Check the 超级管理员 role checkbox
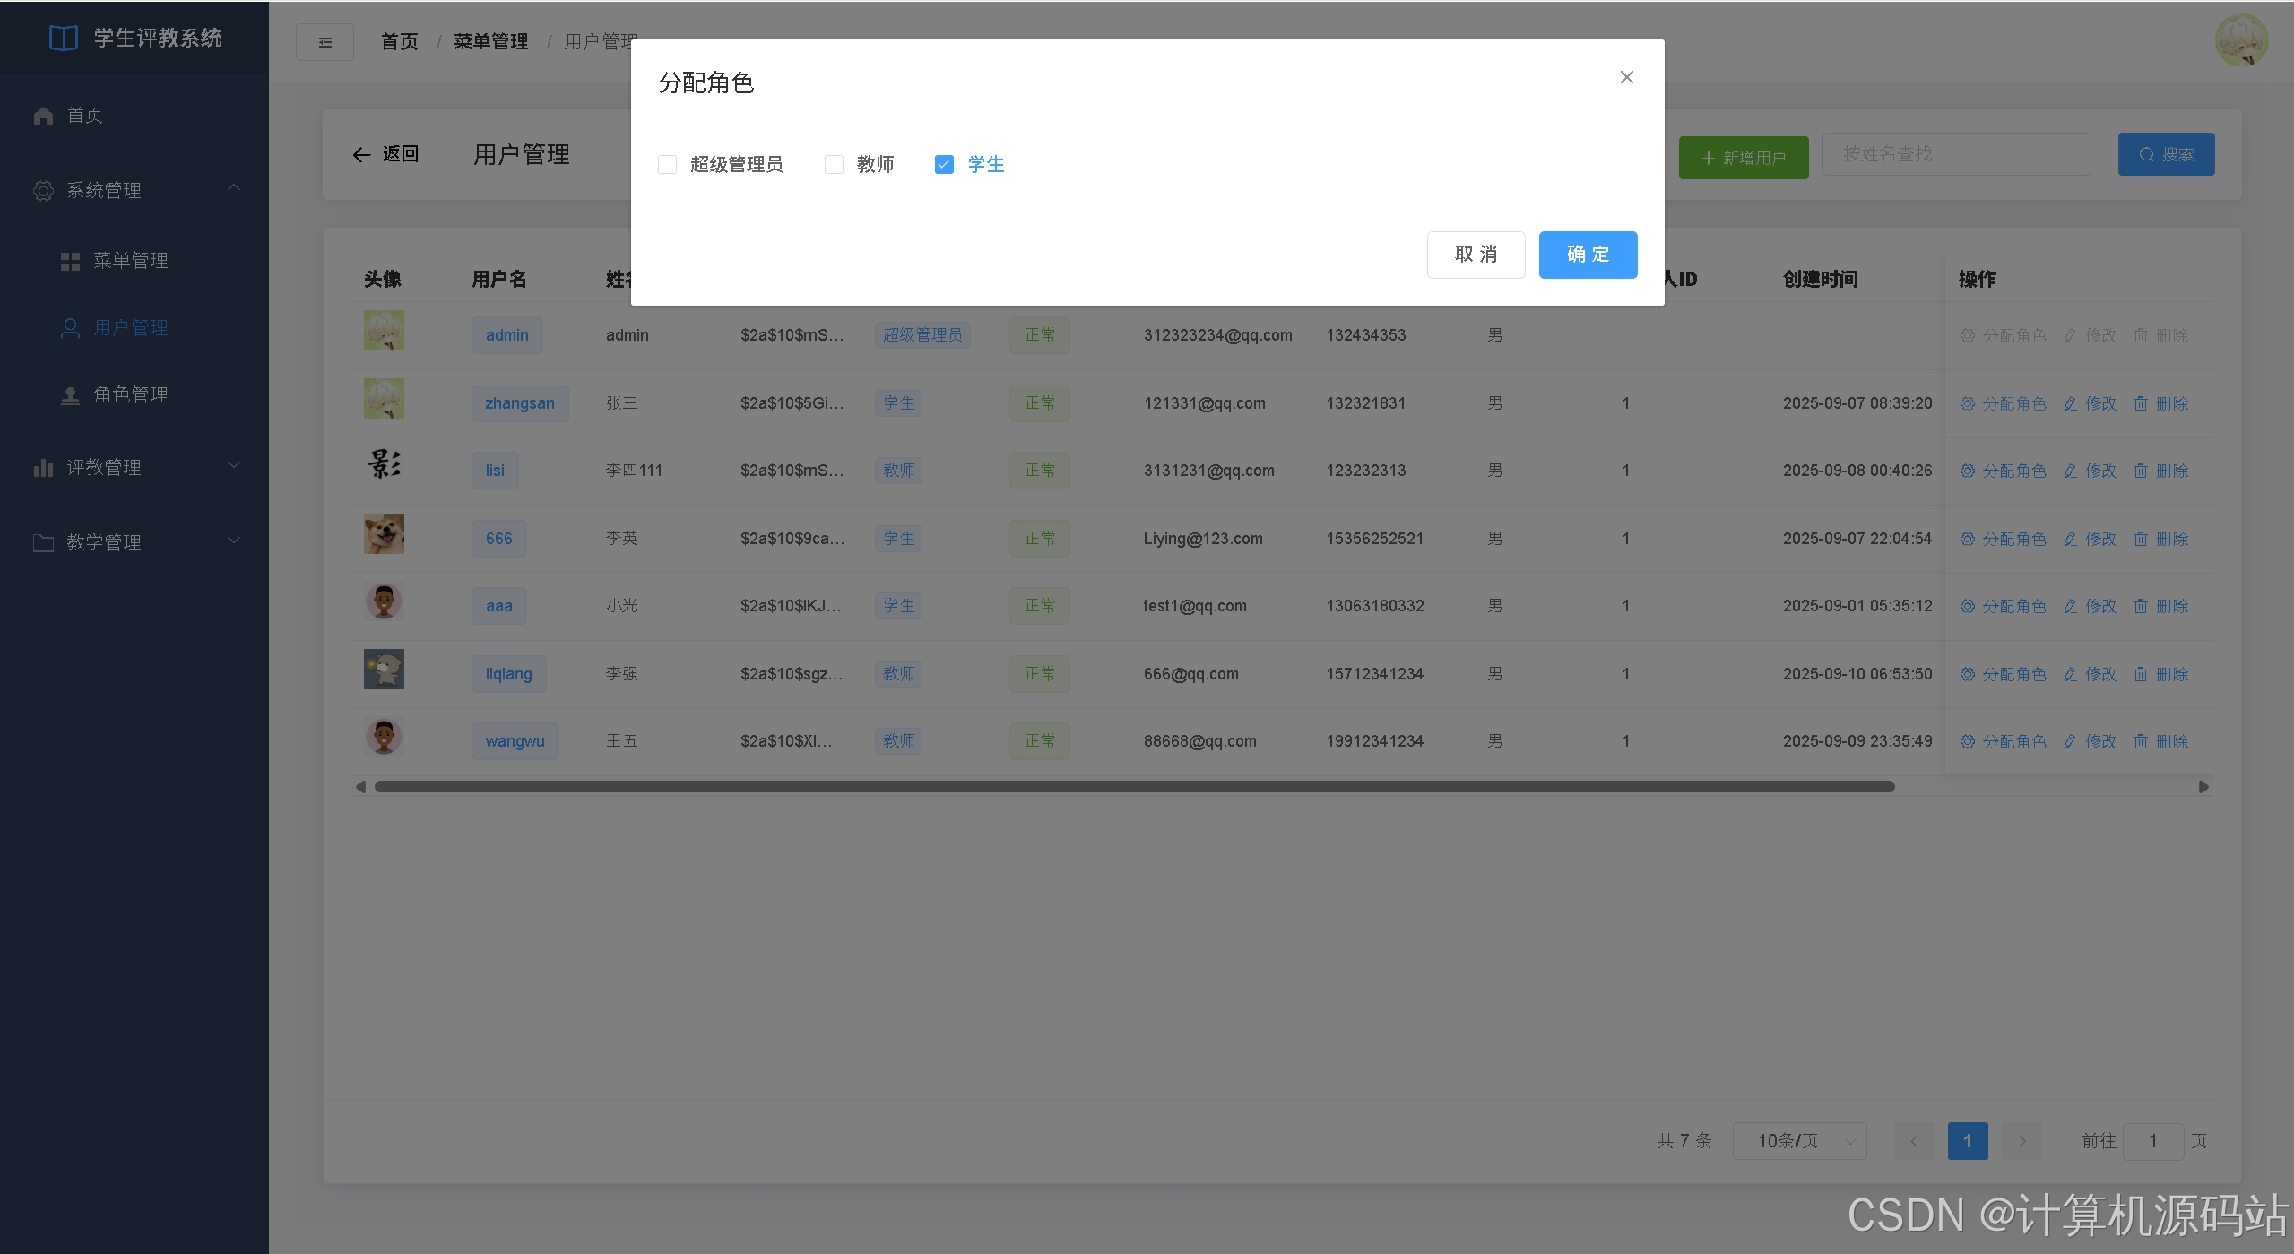 click(667, 164)
